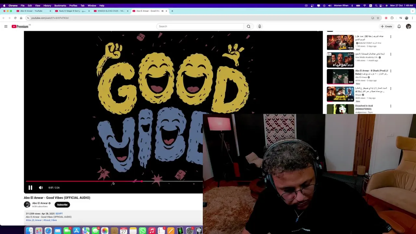This screenshot has height=234, width=416.
Task: Open the Chrome extensions puzzle icon
Action: [x=392, y=18]
